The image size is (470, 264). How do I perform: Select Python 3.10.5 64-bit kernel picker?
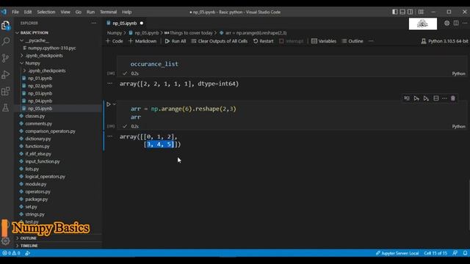444,41
